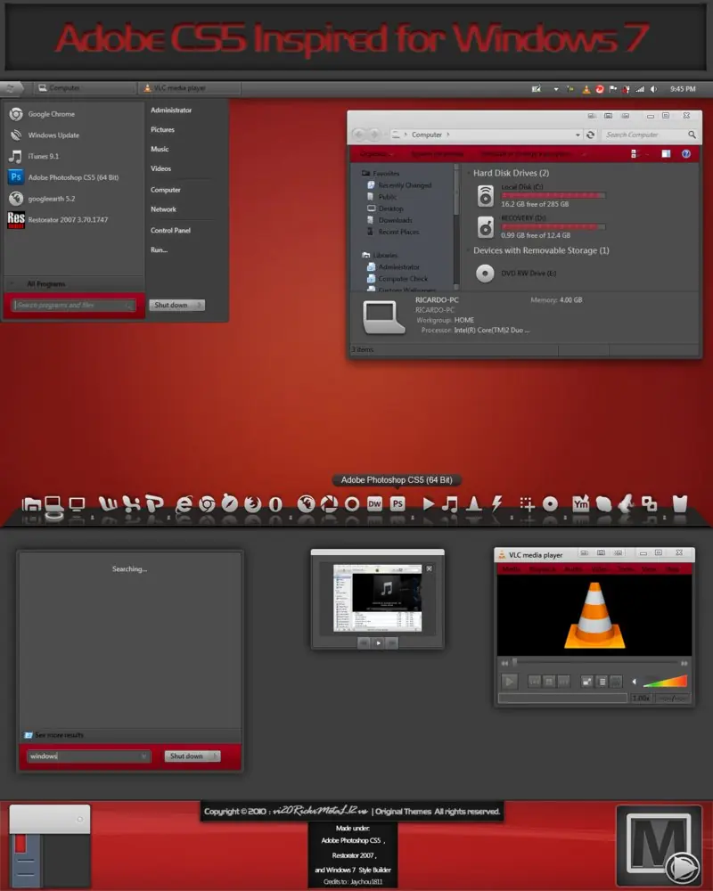Viewport: 713px width, 891px height.
Task: Launch Dreamweaver from the dock
Action: 375,503
